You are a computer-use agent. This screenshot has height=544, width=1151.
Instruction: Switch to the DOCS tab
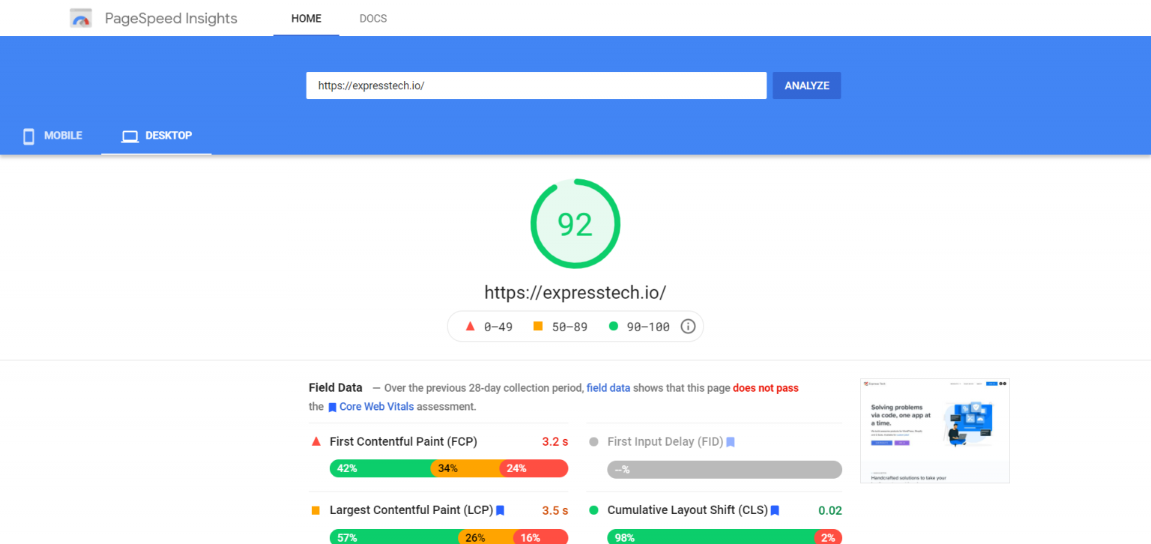(372, 18)
